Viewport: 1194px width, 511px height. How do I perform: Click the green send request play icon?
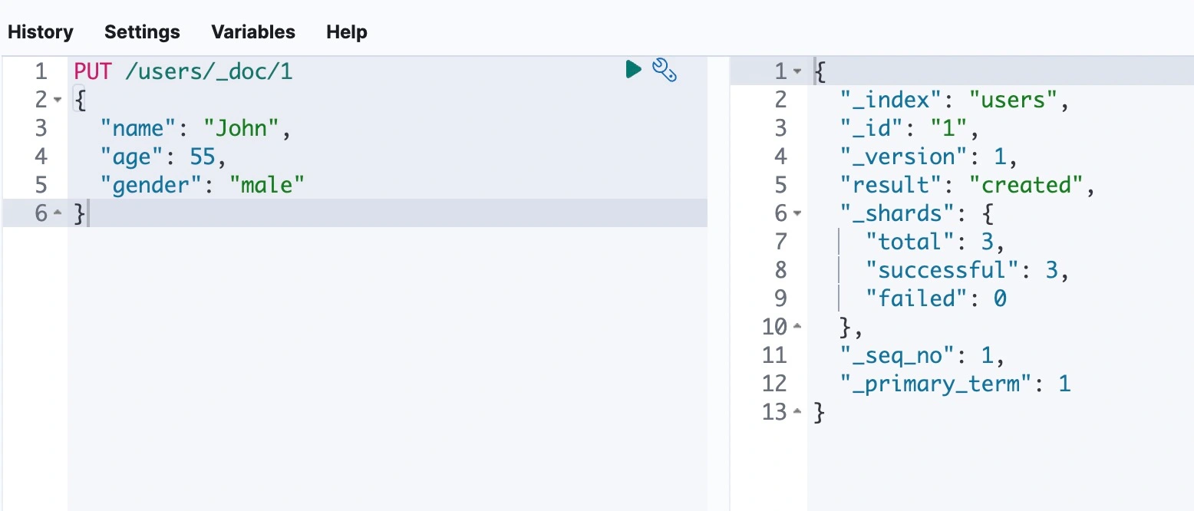(x=633, y=70)
